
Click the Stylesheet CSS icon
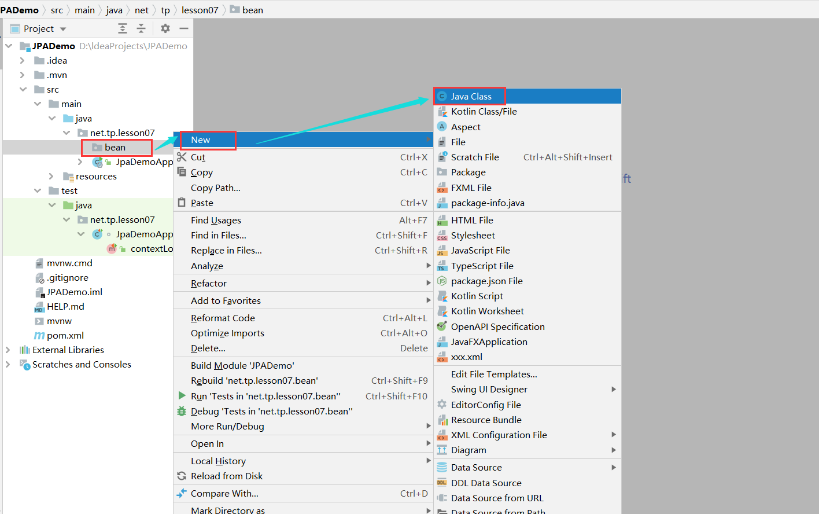click(x=442, y=236)
